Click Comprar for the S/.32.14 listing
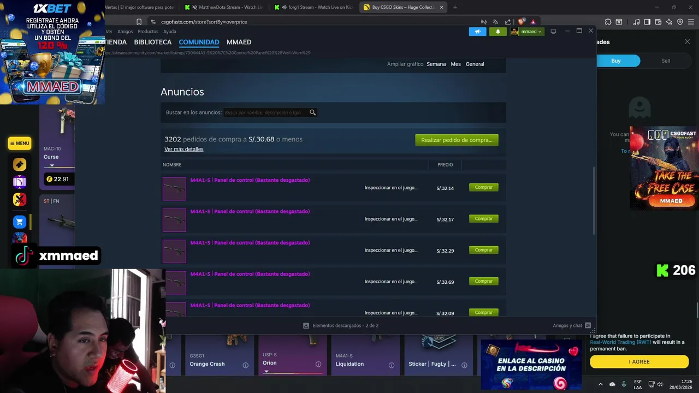This screenshot has width=699, height=393. 483,187
